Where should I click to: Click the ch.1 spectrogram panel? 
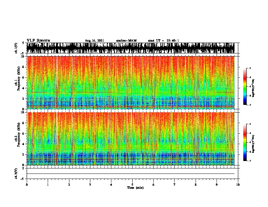130,83
